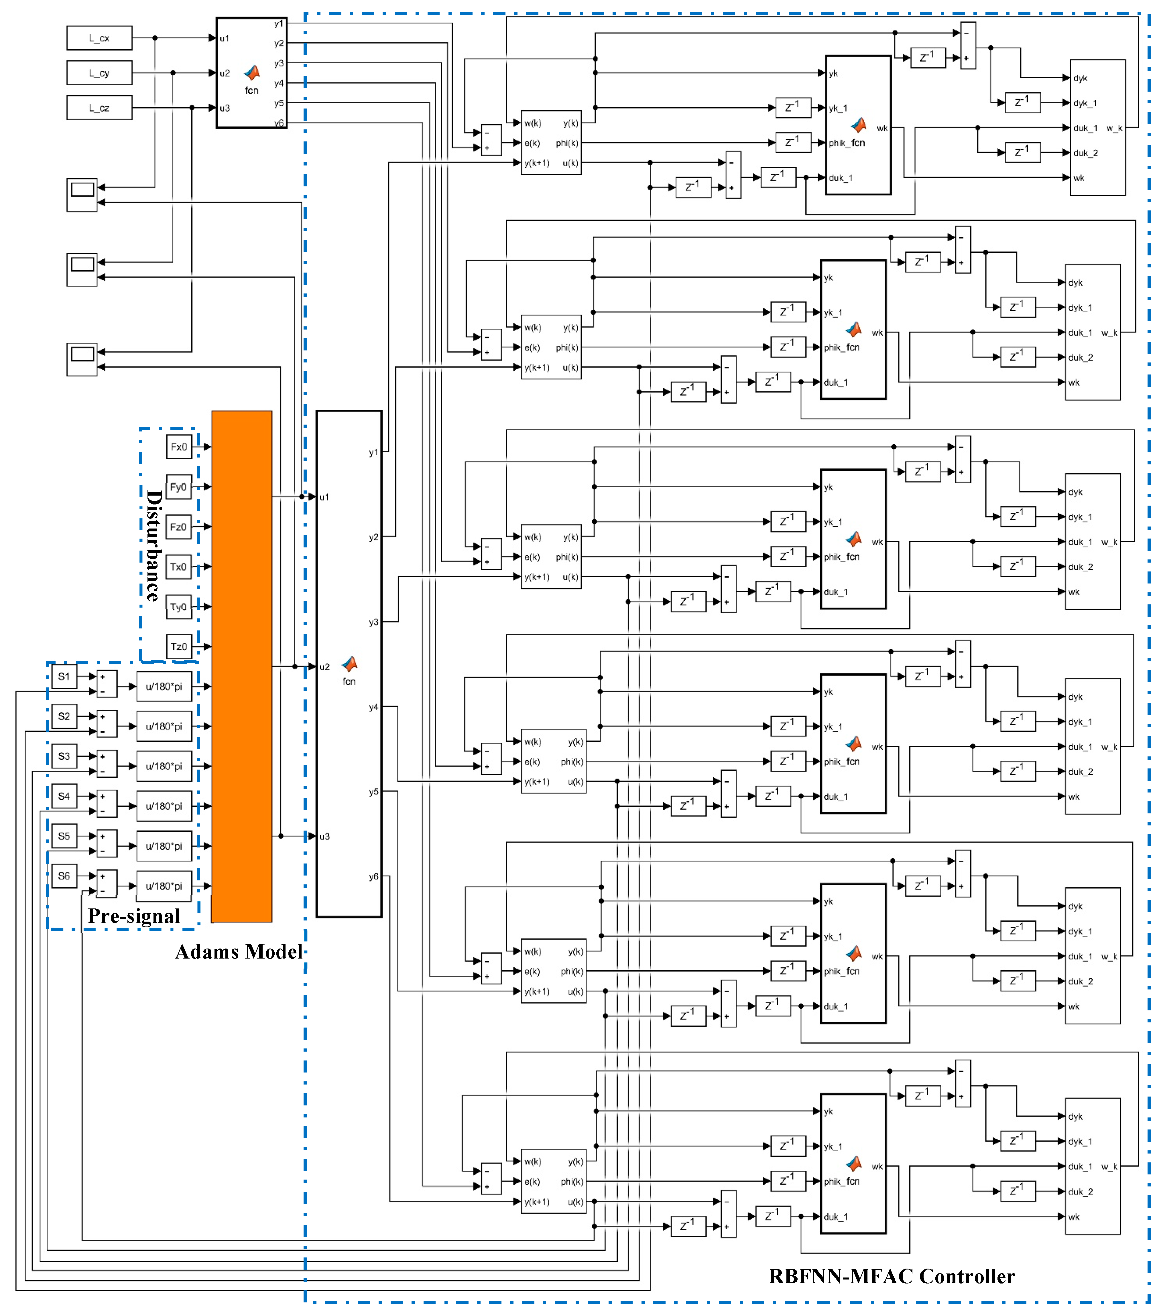Open the topmost scope block
The width and height of the screenshot is (1159, 1313).
[82, 195]
